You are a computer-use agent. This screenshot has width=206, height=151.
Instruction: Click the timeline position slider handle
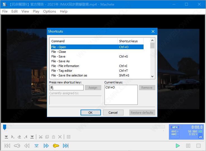4,127
